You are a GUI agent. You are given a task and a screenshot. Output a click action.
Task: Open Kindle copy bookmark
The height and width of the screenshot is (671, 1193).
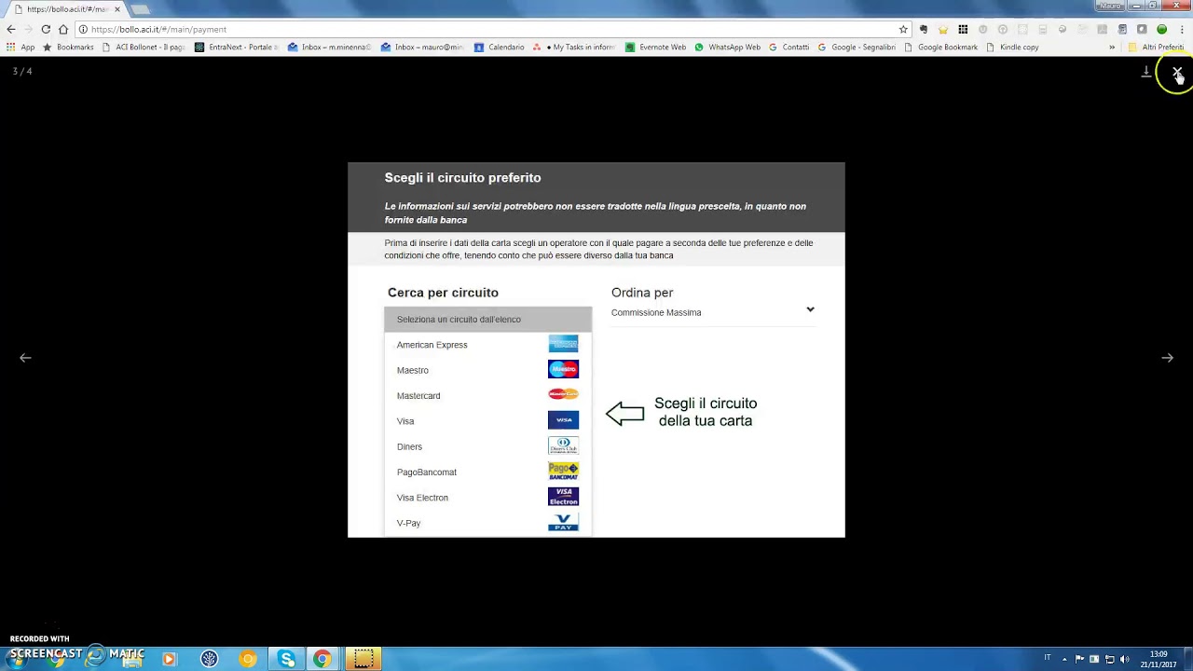pos(1012,48)
